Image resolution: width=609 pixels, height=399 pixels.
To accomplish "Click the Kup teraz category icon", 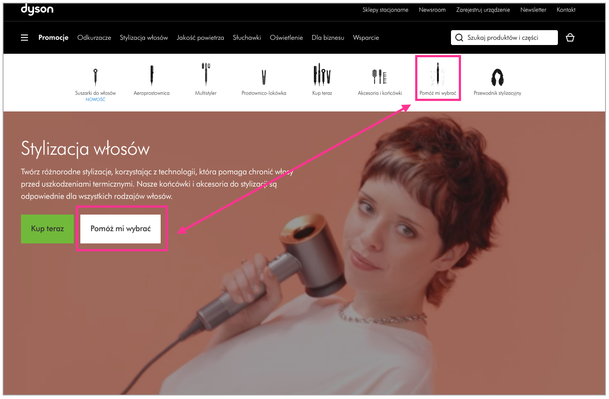I will click(322, 74).
